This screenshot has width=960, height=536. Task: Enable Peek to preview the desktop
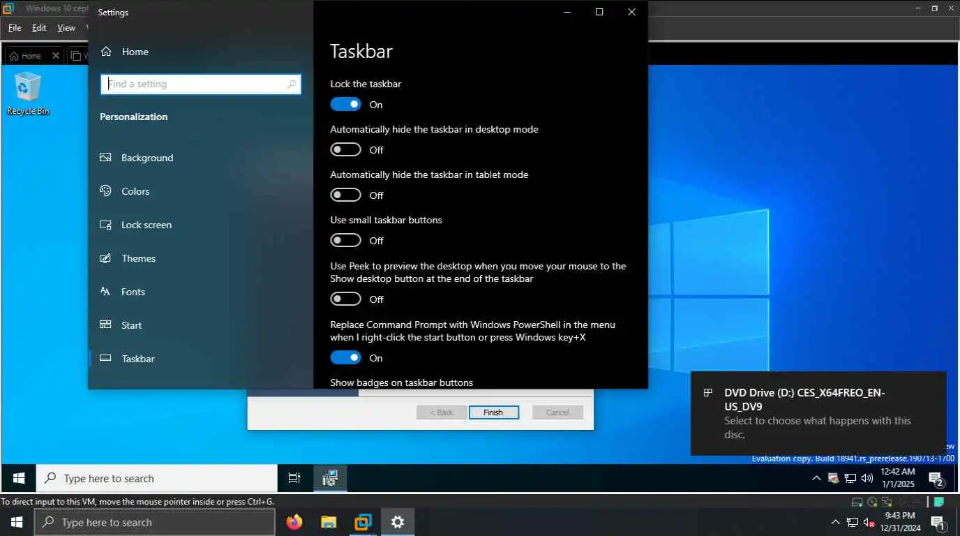pyautogui.click(x=346, y=299)
